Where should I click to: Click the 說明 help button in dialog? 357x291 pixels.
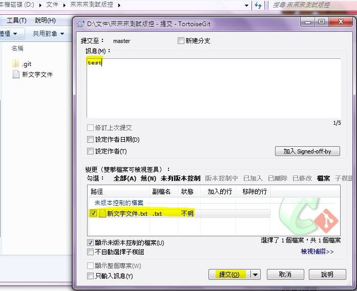click(x=327, y=275)
